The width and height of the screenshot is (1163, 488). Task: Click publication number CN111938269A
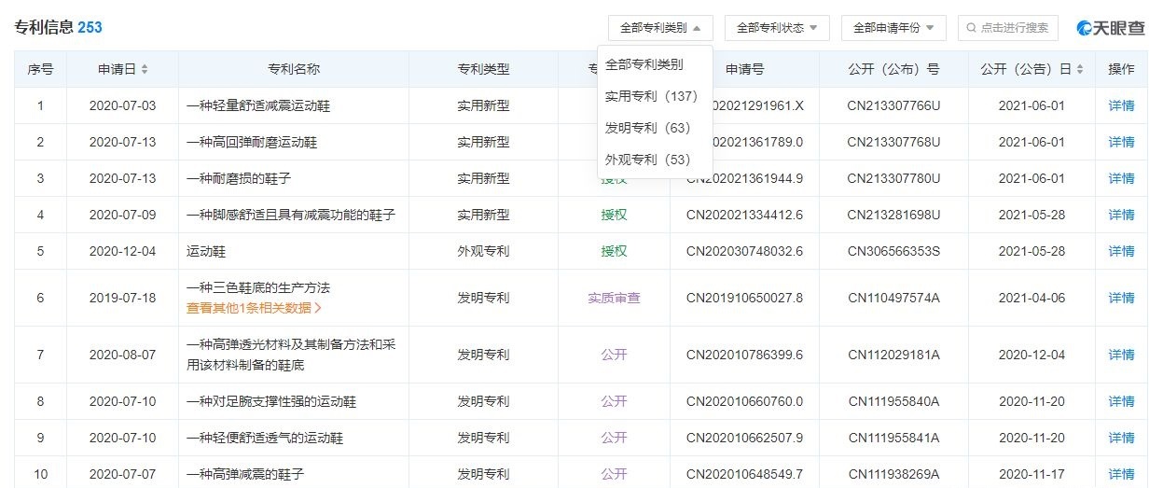[893, 474]
